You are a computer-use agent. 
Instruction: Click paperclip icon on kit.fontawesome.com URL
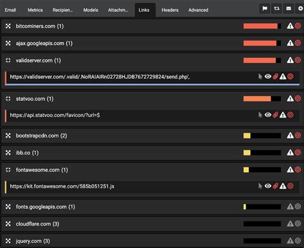pos(276,186)
